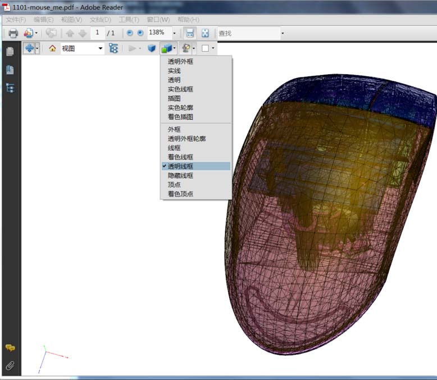This screenshot has height=380, width=437.
Task: Open the 138% zoom level dropdown
Action: point(174,33)
